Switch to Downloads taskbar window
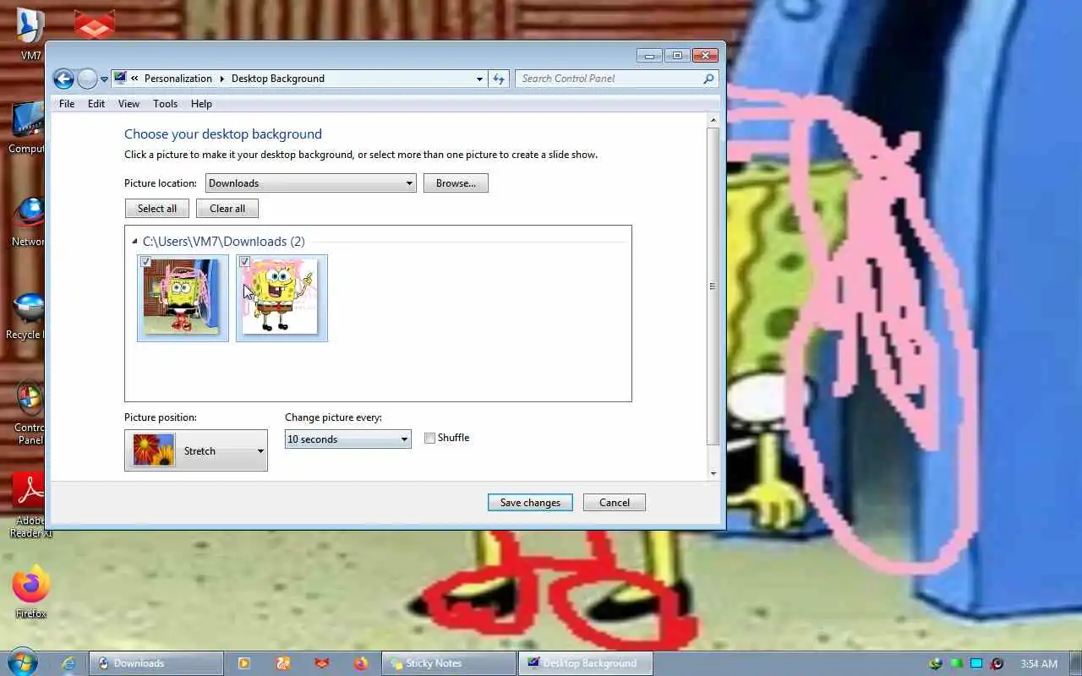1082x676 pixels. [x=157, y=663]
